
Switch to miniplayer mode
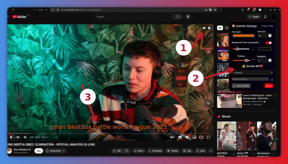pos(194,137)
